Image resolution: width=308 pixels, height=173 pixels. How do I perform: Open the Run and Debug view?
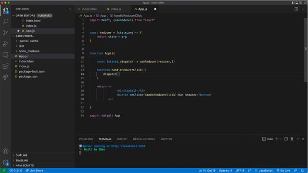pyautogui.click(x=5, y=44)
